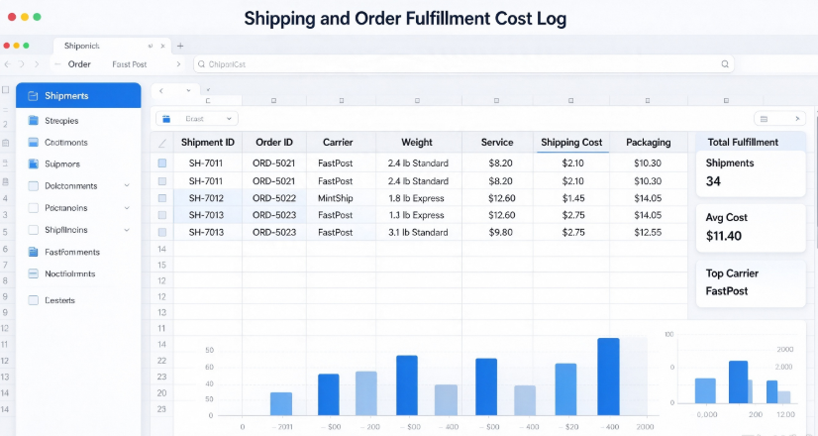
Task: Click the $12.55 packaging cell
Action: pyautogui.click(x=648, y=232)
